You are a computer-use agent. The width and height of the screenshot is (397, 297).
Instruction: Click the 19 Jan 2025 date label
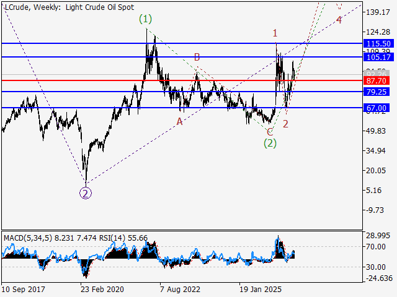tap(261, 289)
